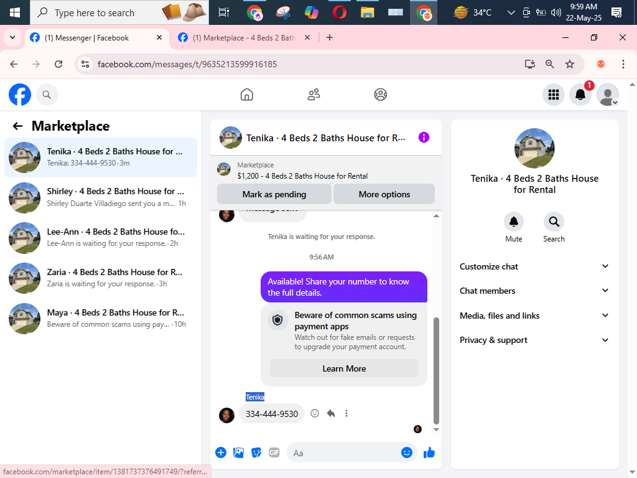Open the $1,200 Marketplace listing link
Image resolution: width=637 pixels, height=478 pixels.
pyautogui.click(x=303, y=176)
